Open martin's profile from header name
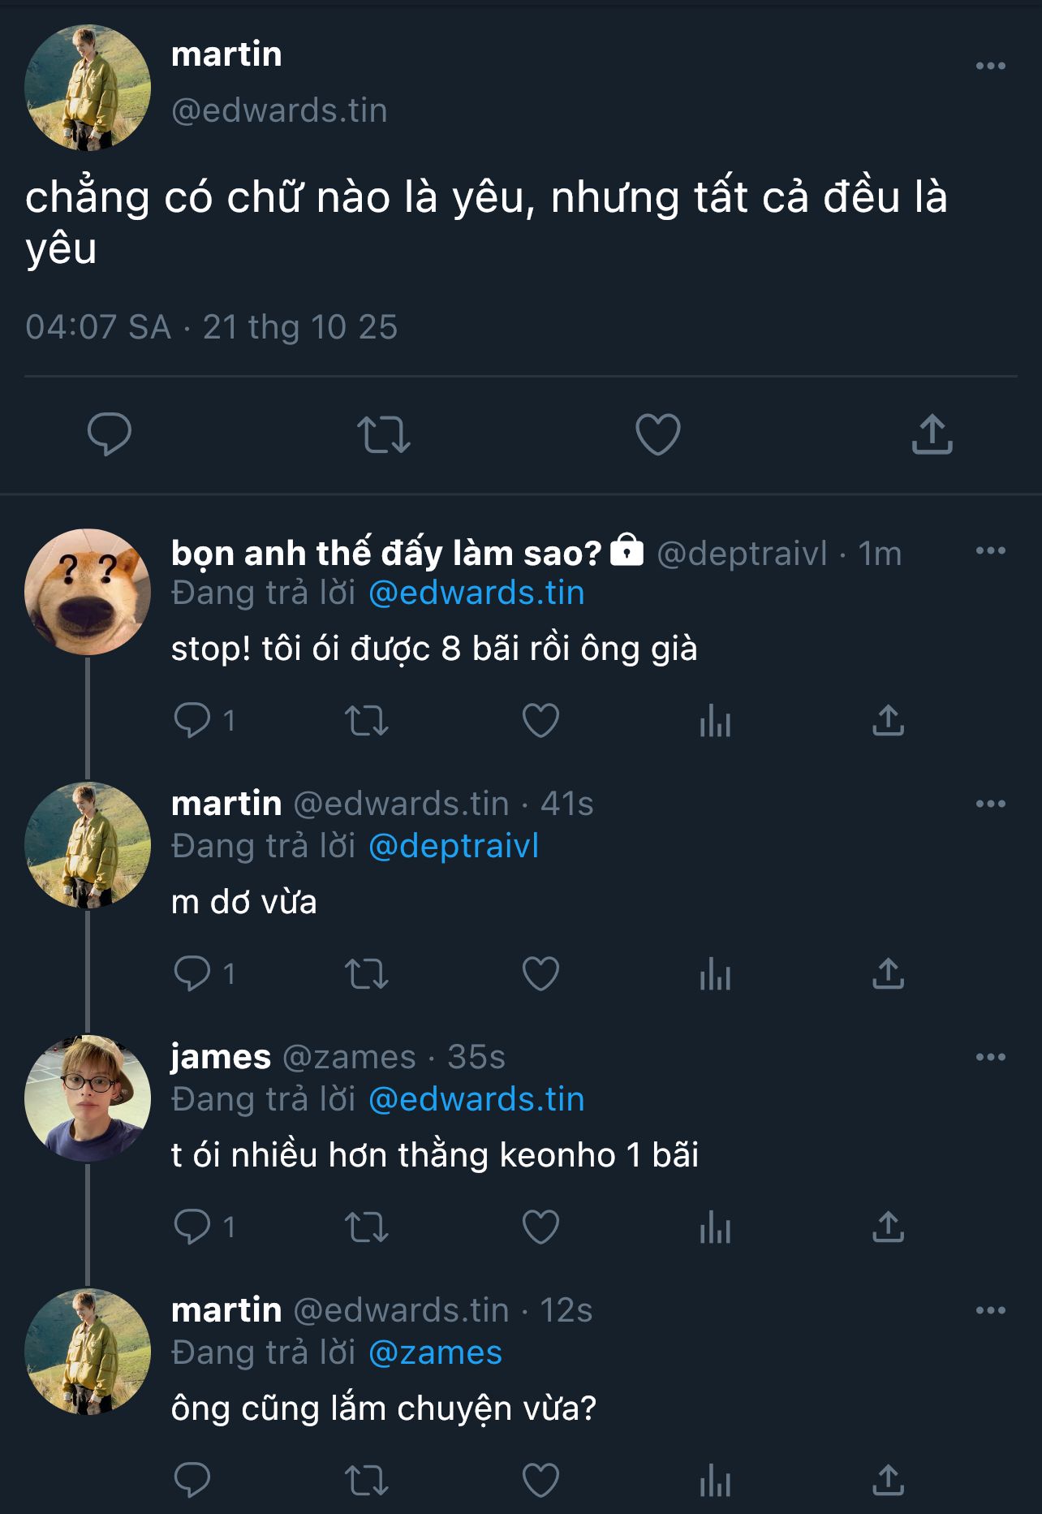1042x1514 pixels. (x=226, y=54)
